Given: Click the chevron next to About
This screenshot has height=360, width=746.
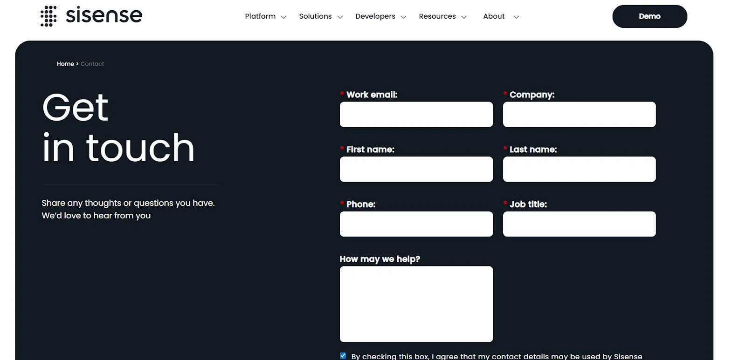Looking at the screenshot, I should [516, 17].
